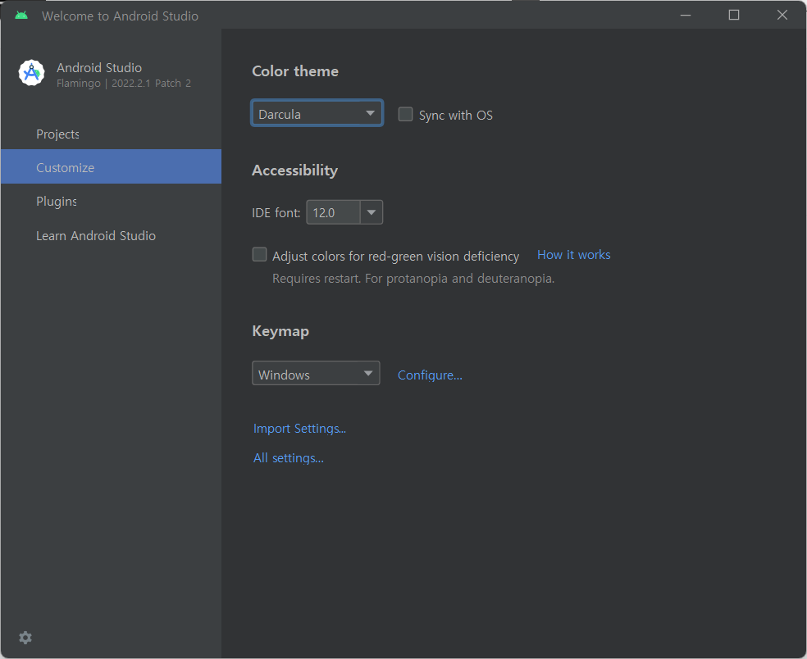This screenshot has height=659, width=807.
Task: Open Import Settings... link
Action: (x=299, y=429)
